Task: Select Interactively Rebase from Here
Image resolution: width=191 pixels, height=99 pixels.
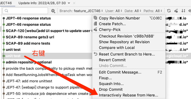Action: [x=129, y=95]
